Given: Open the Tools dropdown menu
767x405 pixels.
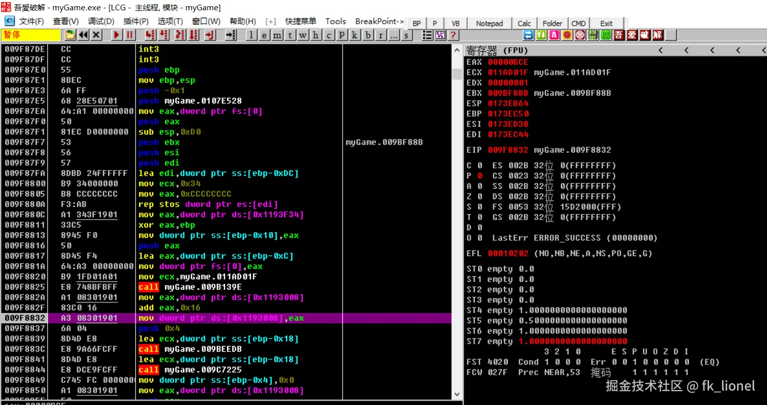Looking at the screenshot, I should click(x=335, y=21).
